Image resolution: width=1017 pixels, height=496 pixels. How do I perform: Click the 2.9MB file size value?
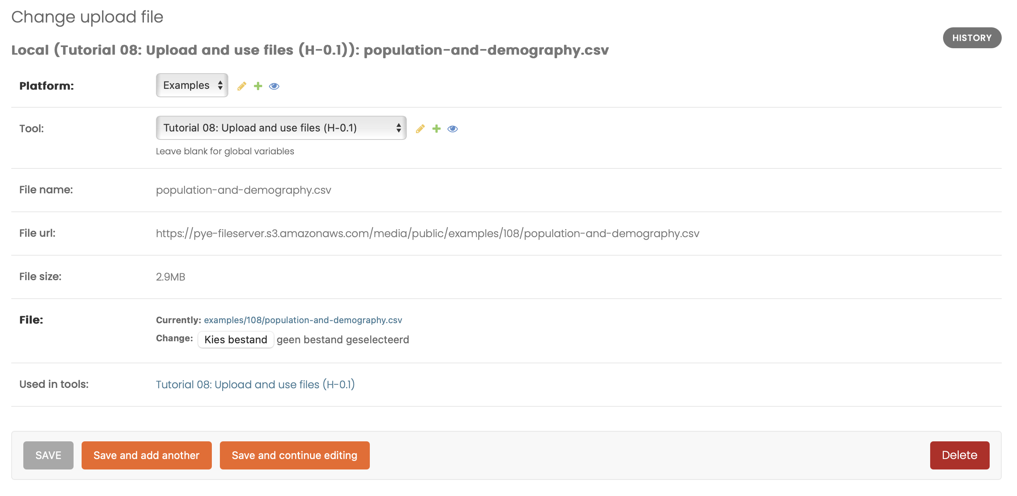pos(170,277)
